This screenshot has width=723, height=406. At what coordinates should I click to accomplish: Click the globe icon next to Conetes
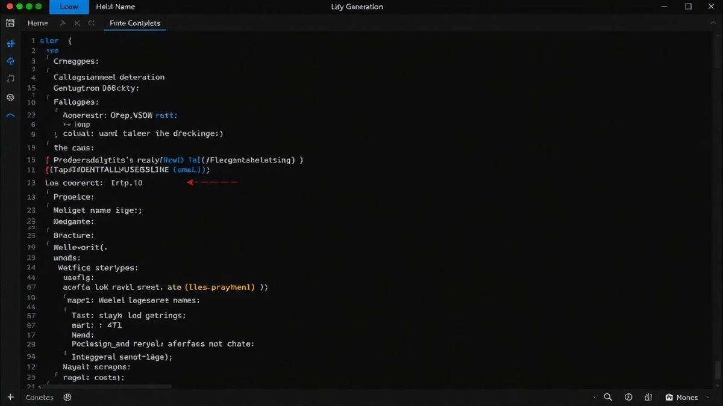(x=67, y=397)
